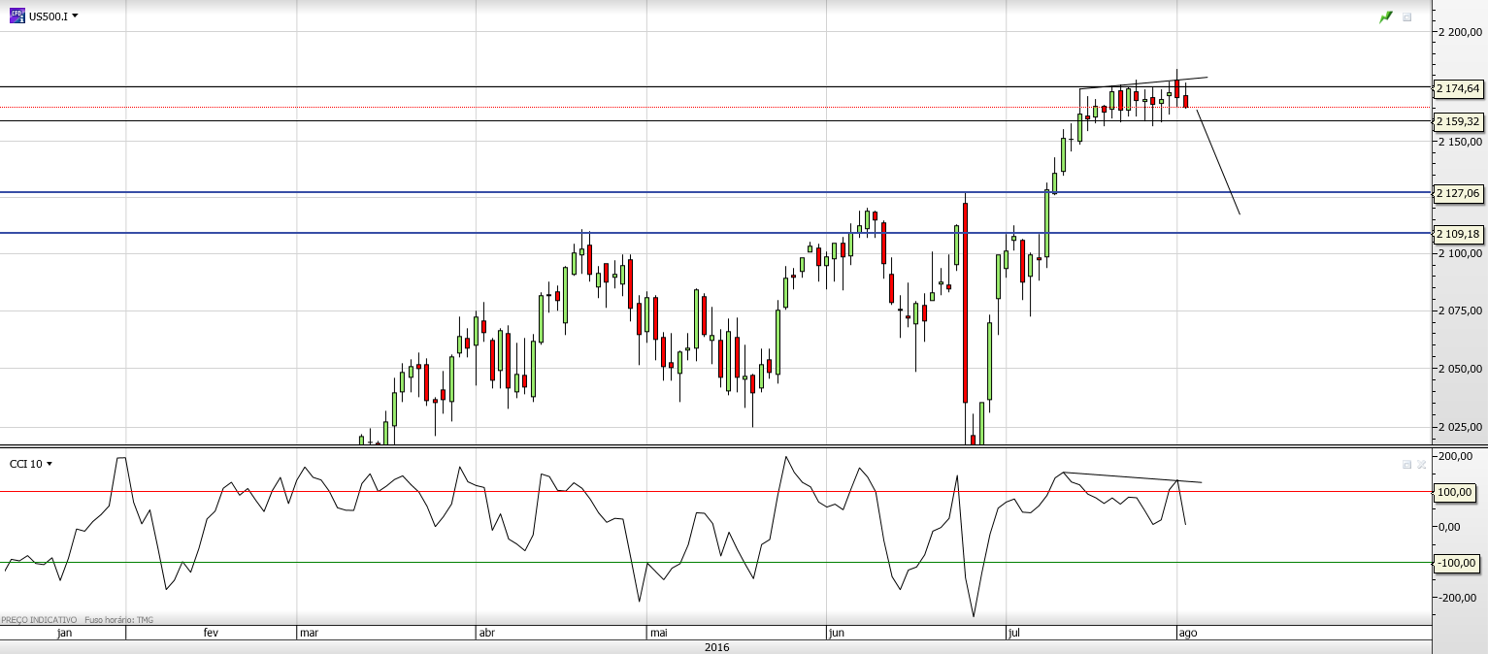This screenshot has height=654, width=1488.
Task: Open the US500.I symbol dropdown arrow
Action: point(76,16)
